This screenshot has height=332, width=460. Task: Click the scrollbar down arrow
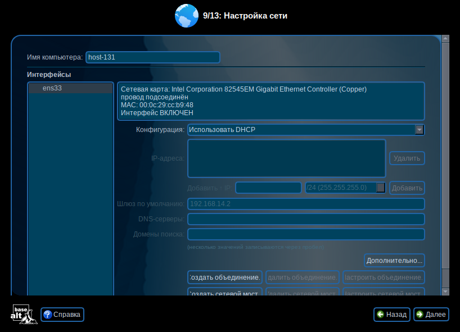click(x=445, y=291)
